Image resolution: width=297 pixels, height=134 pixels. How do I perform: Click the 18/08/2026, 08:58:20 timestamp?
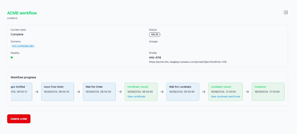[x=56, y=92]
